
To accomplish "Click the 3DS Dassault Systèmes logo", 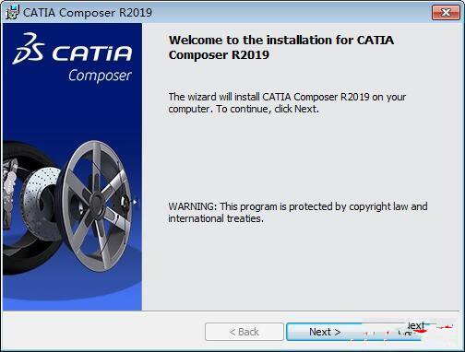I will tap(29, 49).
